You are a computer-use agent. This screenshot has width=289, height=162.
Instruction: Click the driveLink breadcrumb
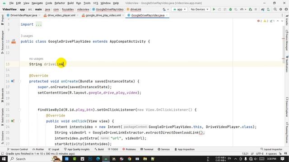click(134, 9)
